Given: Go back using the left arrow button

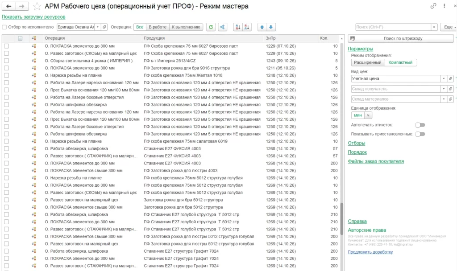Looking at the screenshot, I should click(9, 6).
